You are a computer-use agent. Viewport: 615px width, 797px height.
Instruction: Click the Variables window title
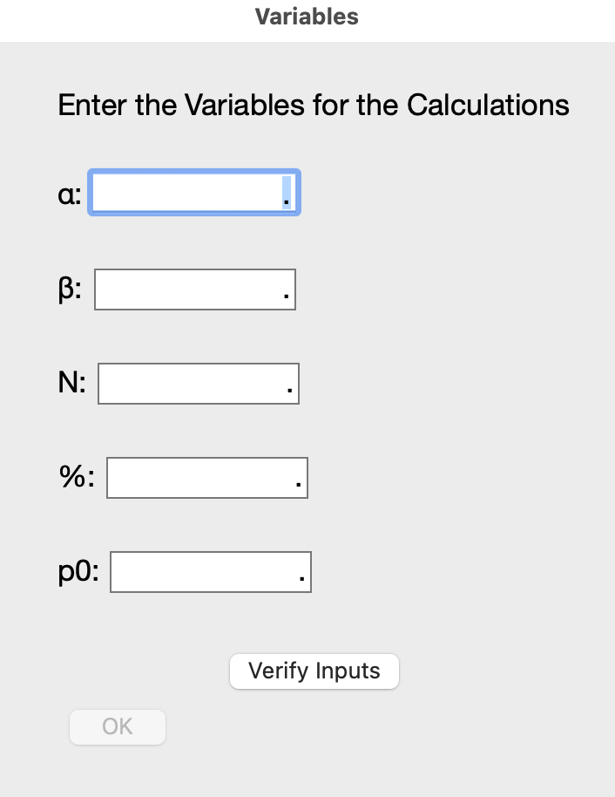[x=307, y=17]
